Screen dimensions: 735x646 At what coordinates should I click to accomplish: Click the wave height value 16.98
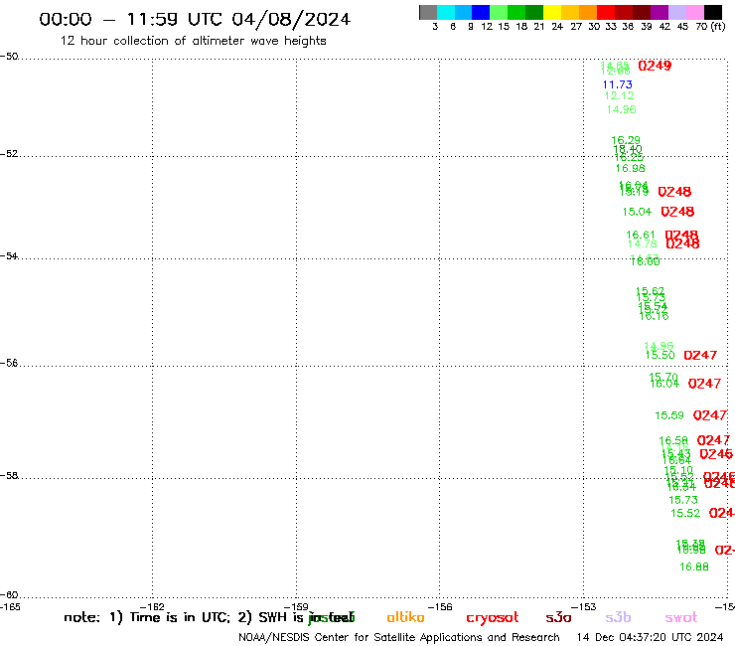pos(630,168)
